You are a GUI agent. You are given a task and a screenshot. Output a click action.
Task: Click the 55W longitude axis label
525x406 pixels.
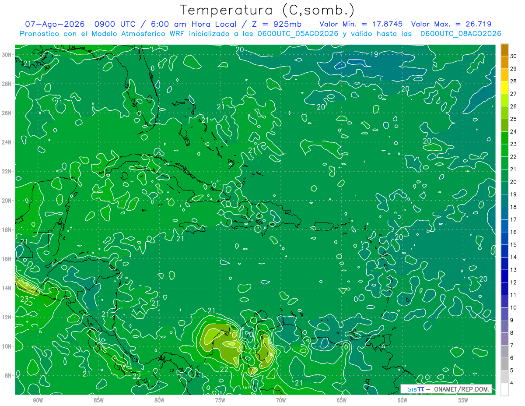tap(463, 400)
